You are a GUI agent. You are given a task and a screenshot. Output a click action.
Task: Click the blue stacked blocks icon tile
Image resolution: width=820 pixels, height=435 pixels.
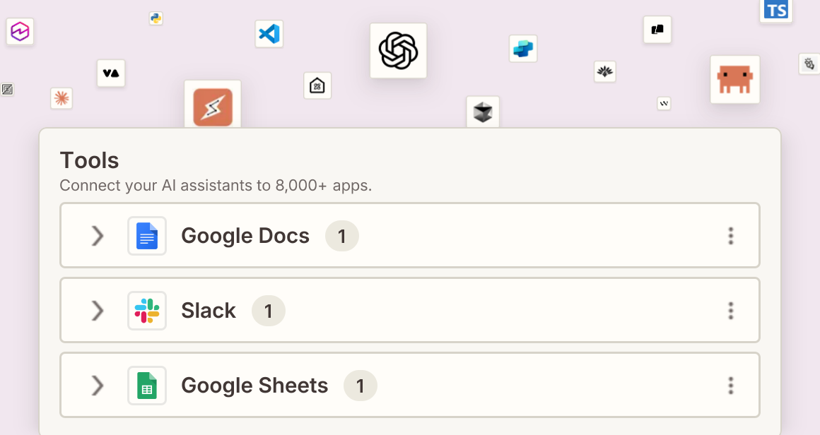pos(523,49)
